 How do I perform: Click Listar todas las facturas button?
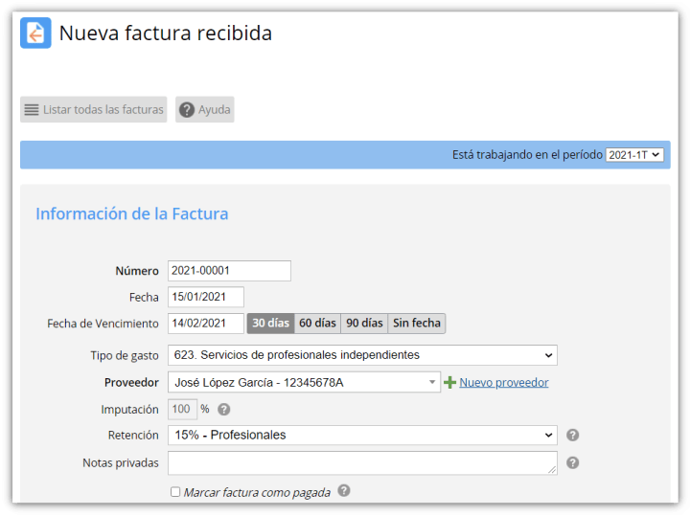[x=94, y=109]
